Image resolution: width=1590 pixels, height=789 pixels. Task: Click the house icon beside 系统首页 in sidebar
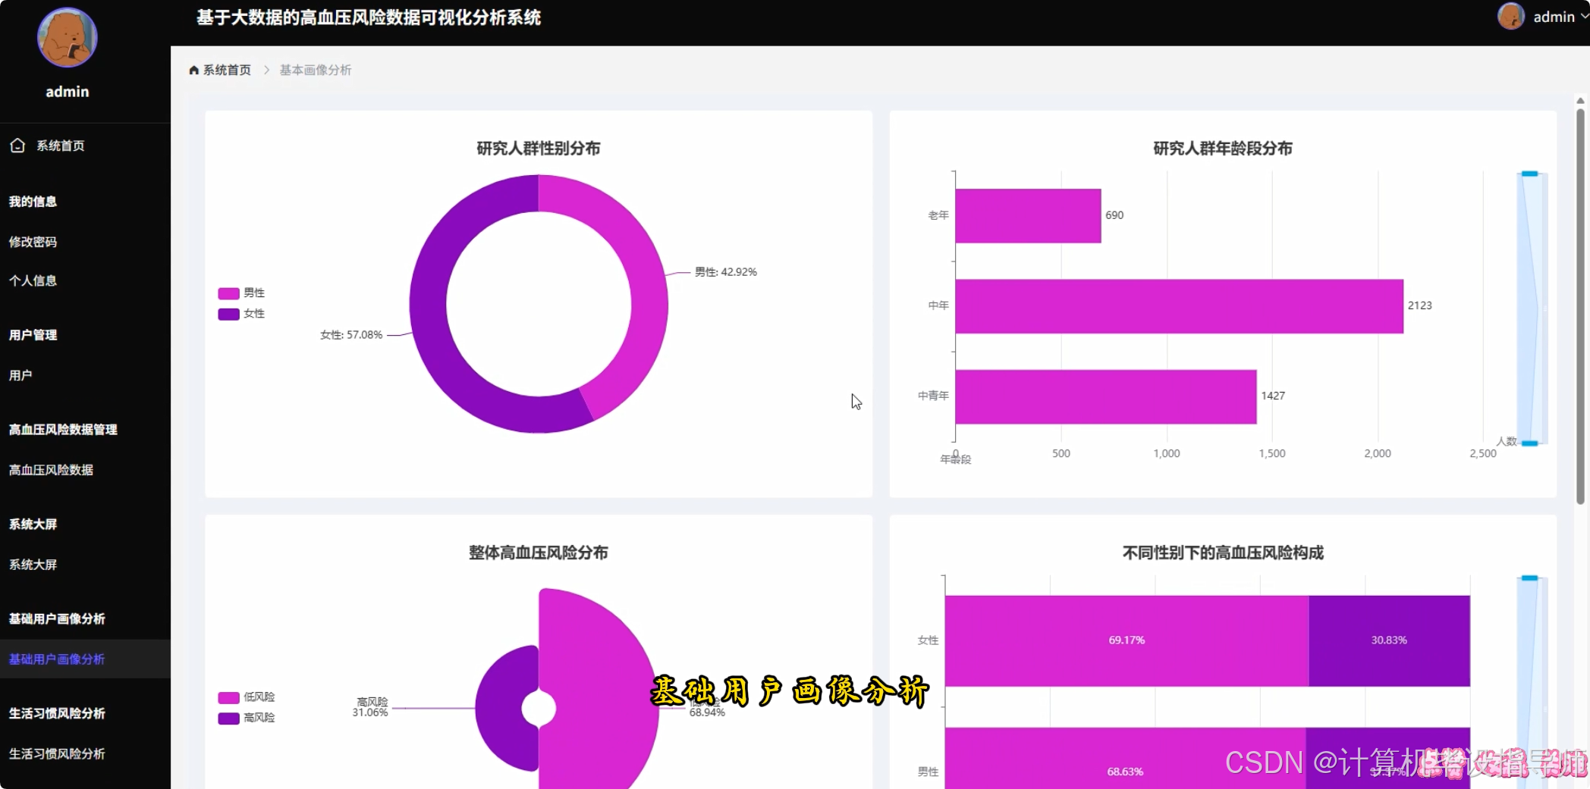[x=17, y=145]
